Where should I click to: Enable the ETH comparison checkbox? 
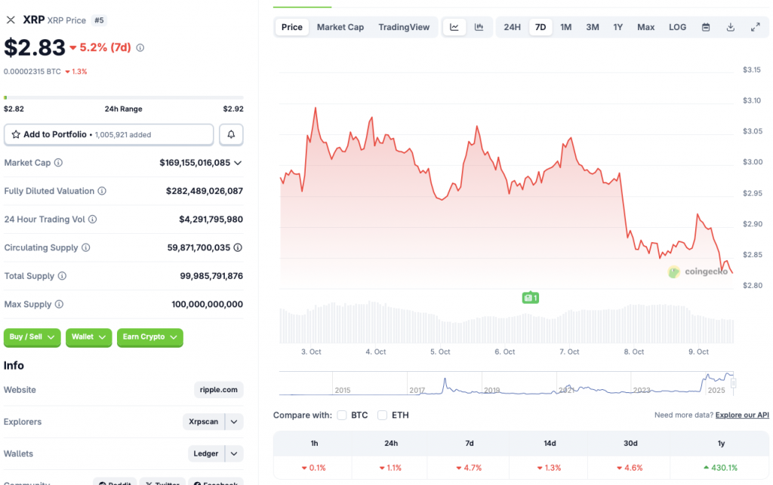381,415
